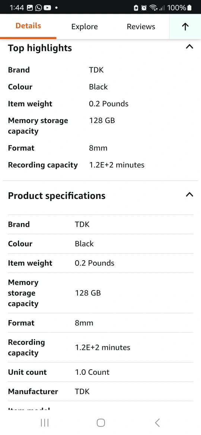Tap the Android home button icon

point(101,422)
